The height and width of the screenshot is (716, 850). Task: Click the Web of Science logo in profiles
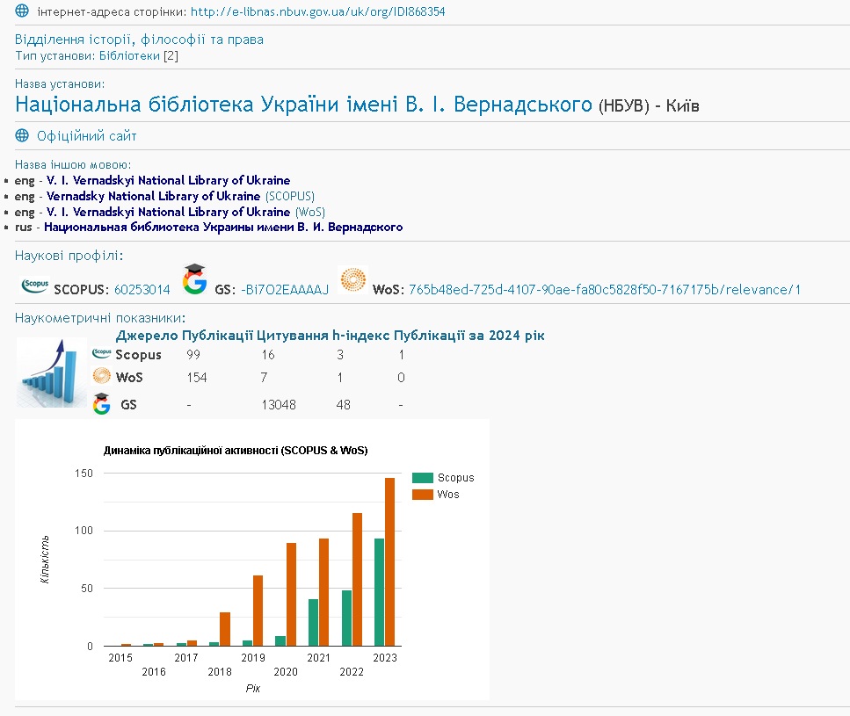click(352, 281)
